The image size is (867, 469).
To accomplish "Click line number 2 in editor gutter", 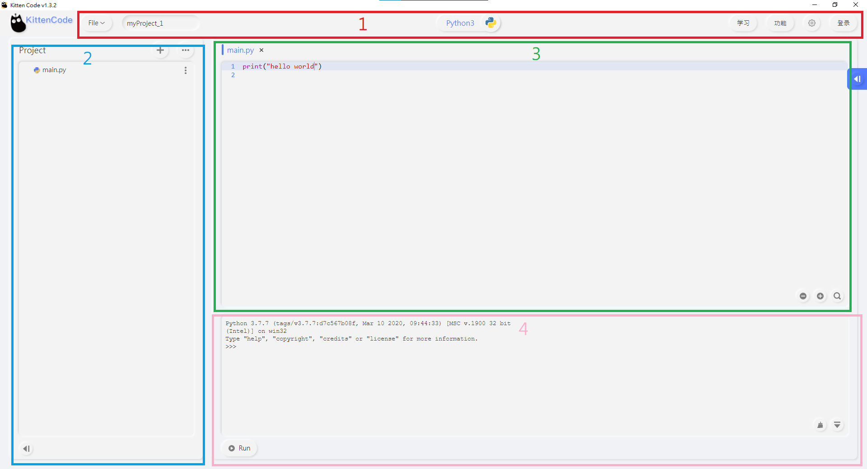I will click(x=233, y=75).
